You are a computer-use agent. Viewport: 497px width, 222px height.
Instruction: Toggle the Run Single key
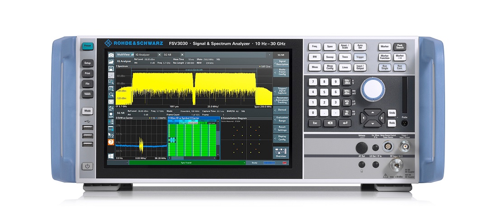click(x=384, y=67)
